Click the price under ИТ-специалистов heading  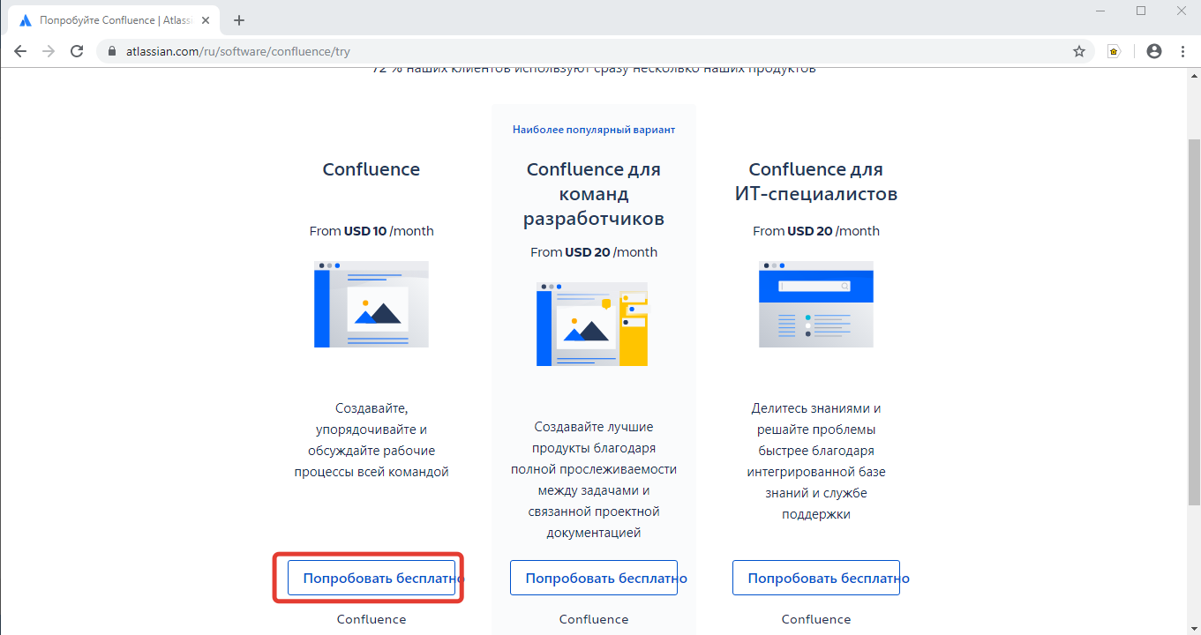coord(816,231)
